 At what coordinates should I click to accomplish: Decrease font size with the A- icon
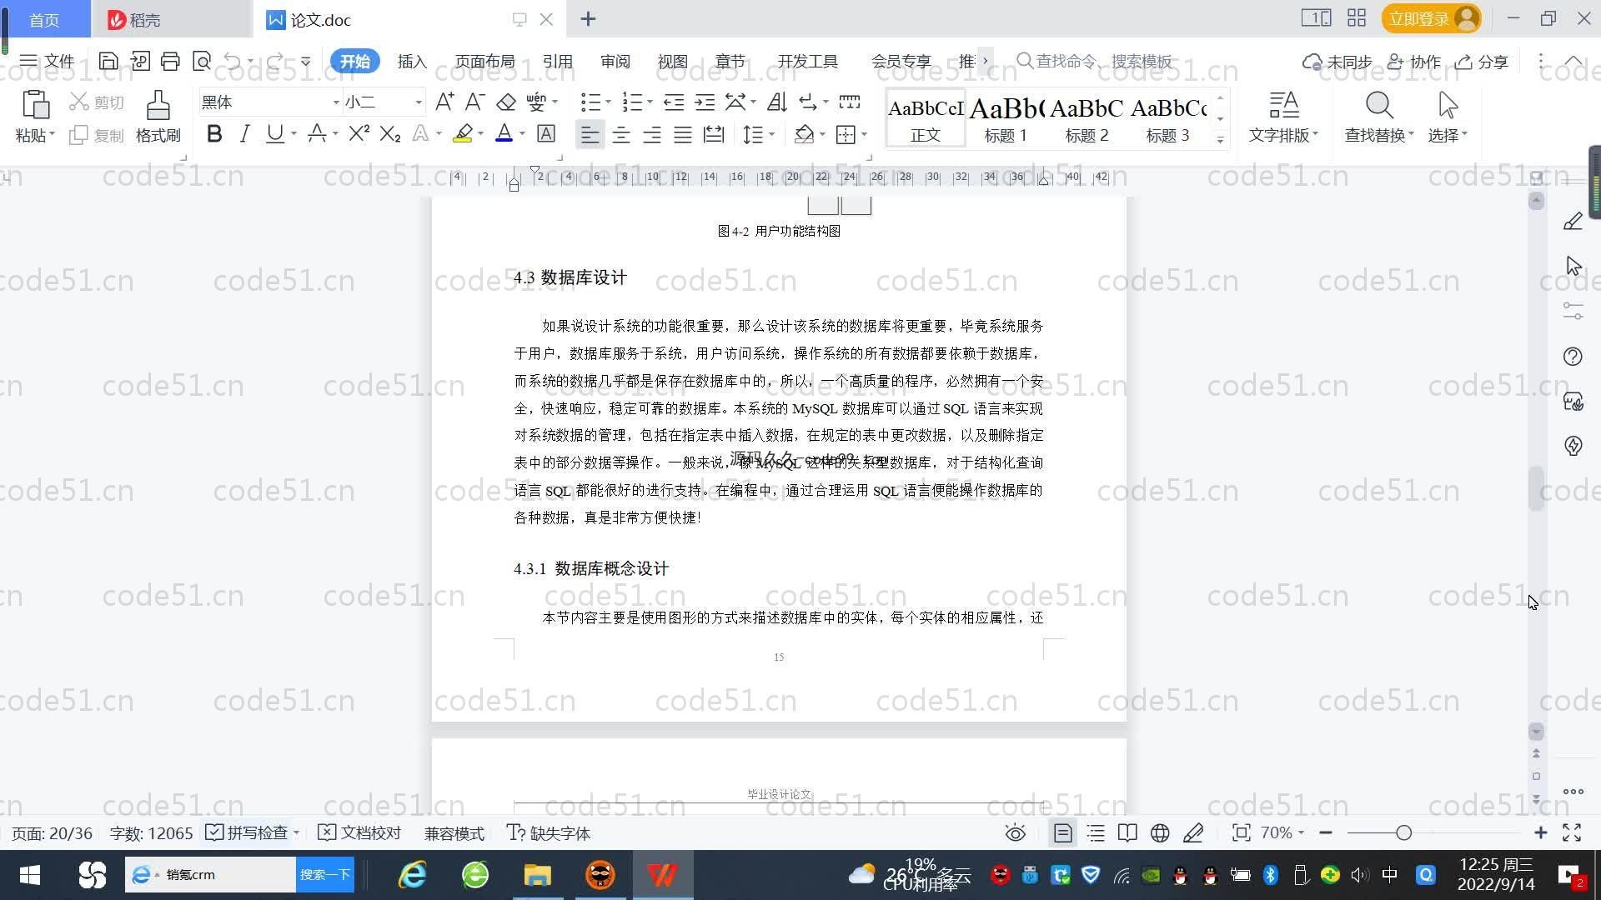tap(474, 102)
